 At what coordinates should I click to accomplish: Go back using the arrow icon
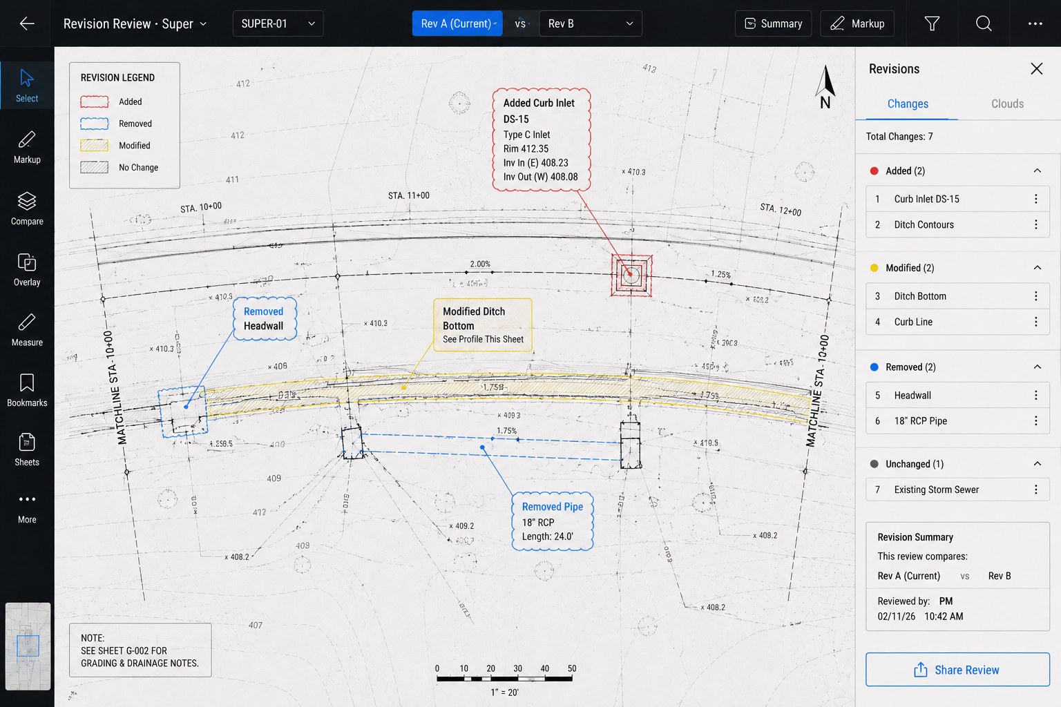(27, 23)
